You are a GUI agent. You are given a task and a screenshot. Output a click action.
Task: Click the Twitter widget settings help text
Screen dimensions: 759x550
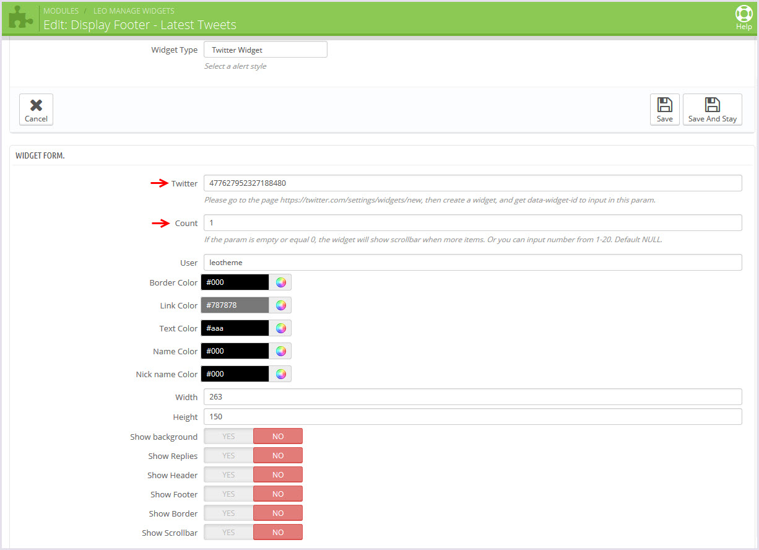[430, 200]
